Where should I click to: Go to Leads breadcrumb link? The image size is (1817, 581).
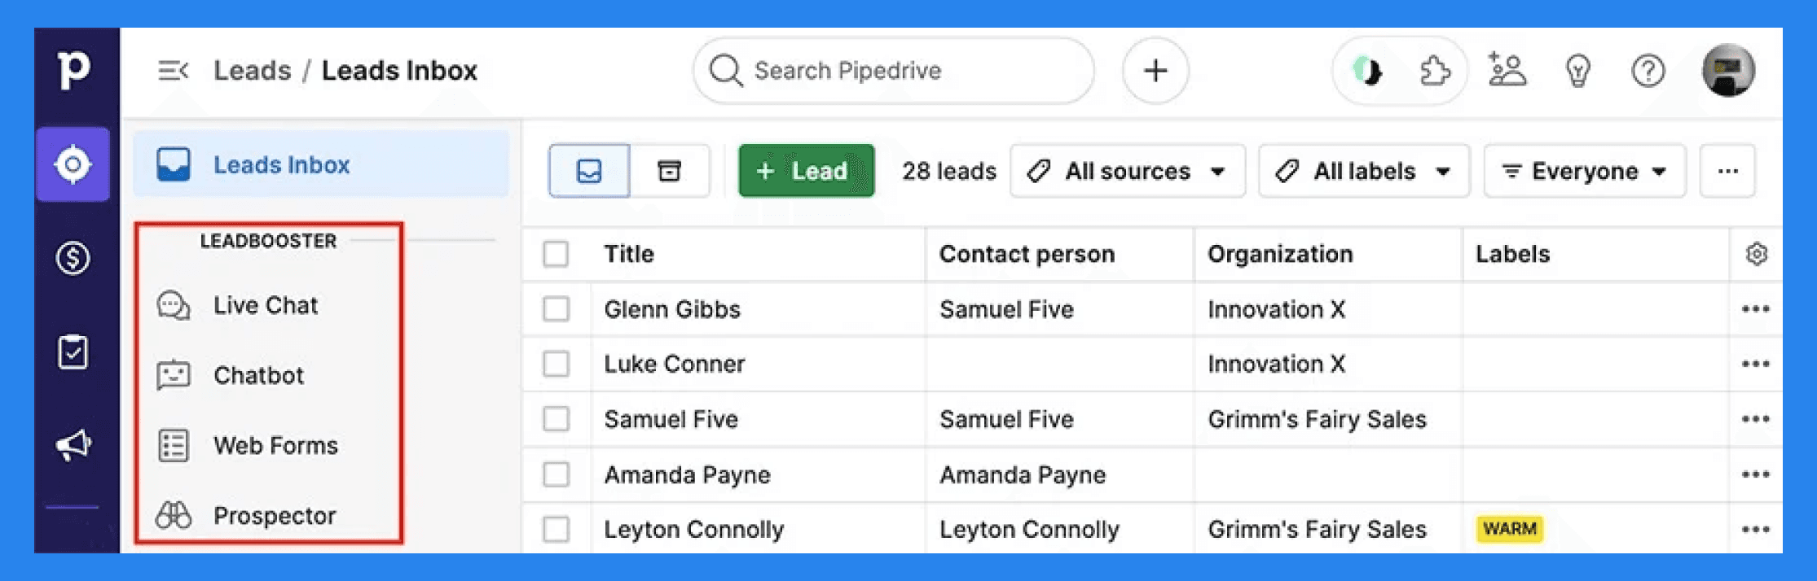point(252,71)
